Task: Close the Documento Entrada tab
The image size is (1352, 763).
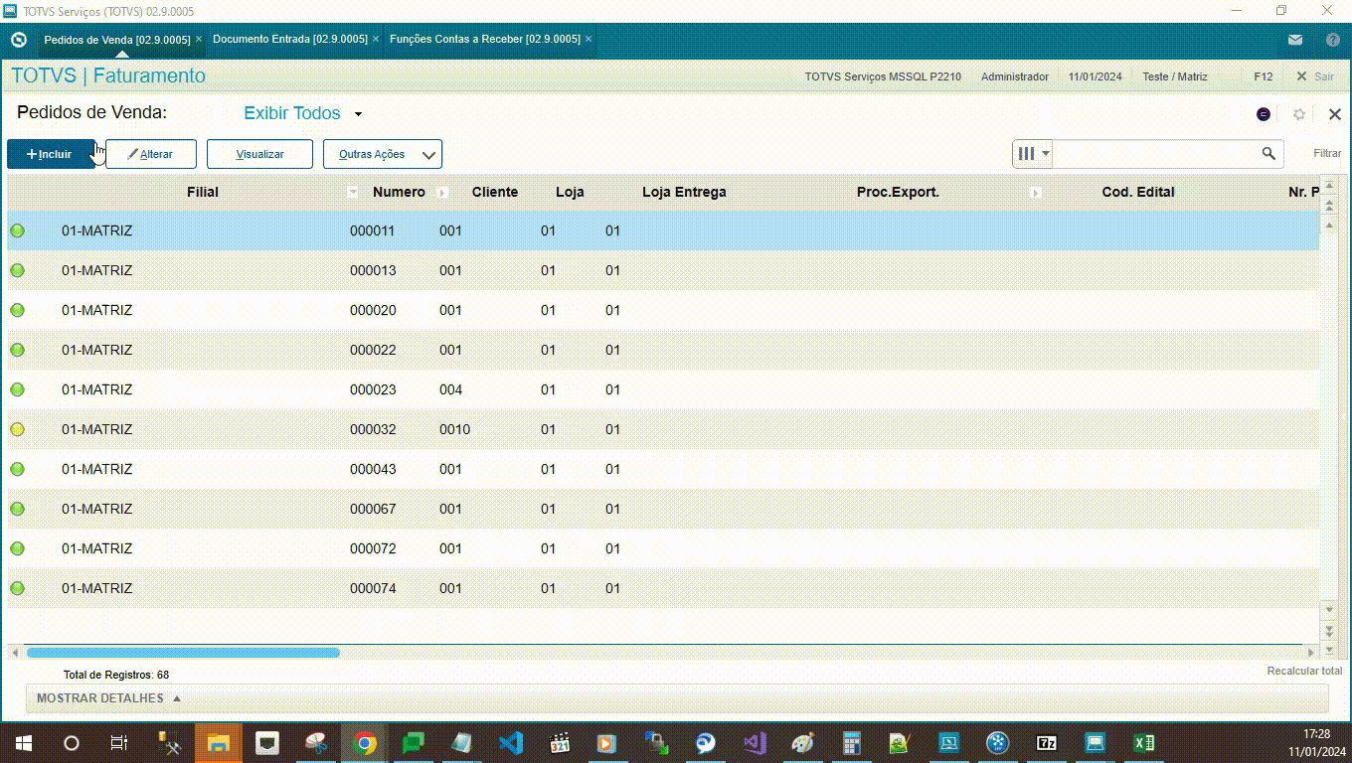Action: (x=376, y=39)
